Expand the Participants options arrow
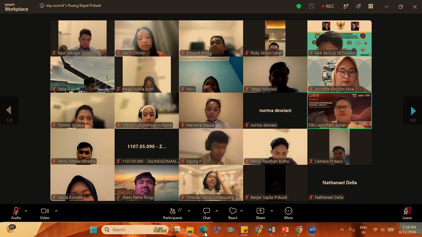This screenshot has height=237, width=422. pyautogui.click(x=189, y=211)
